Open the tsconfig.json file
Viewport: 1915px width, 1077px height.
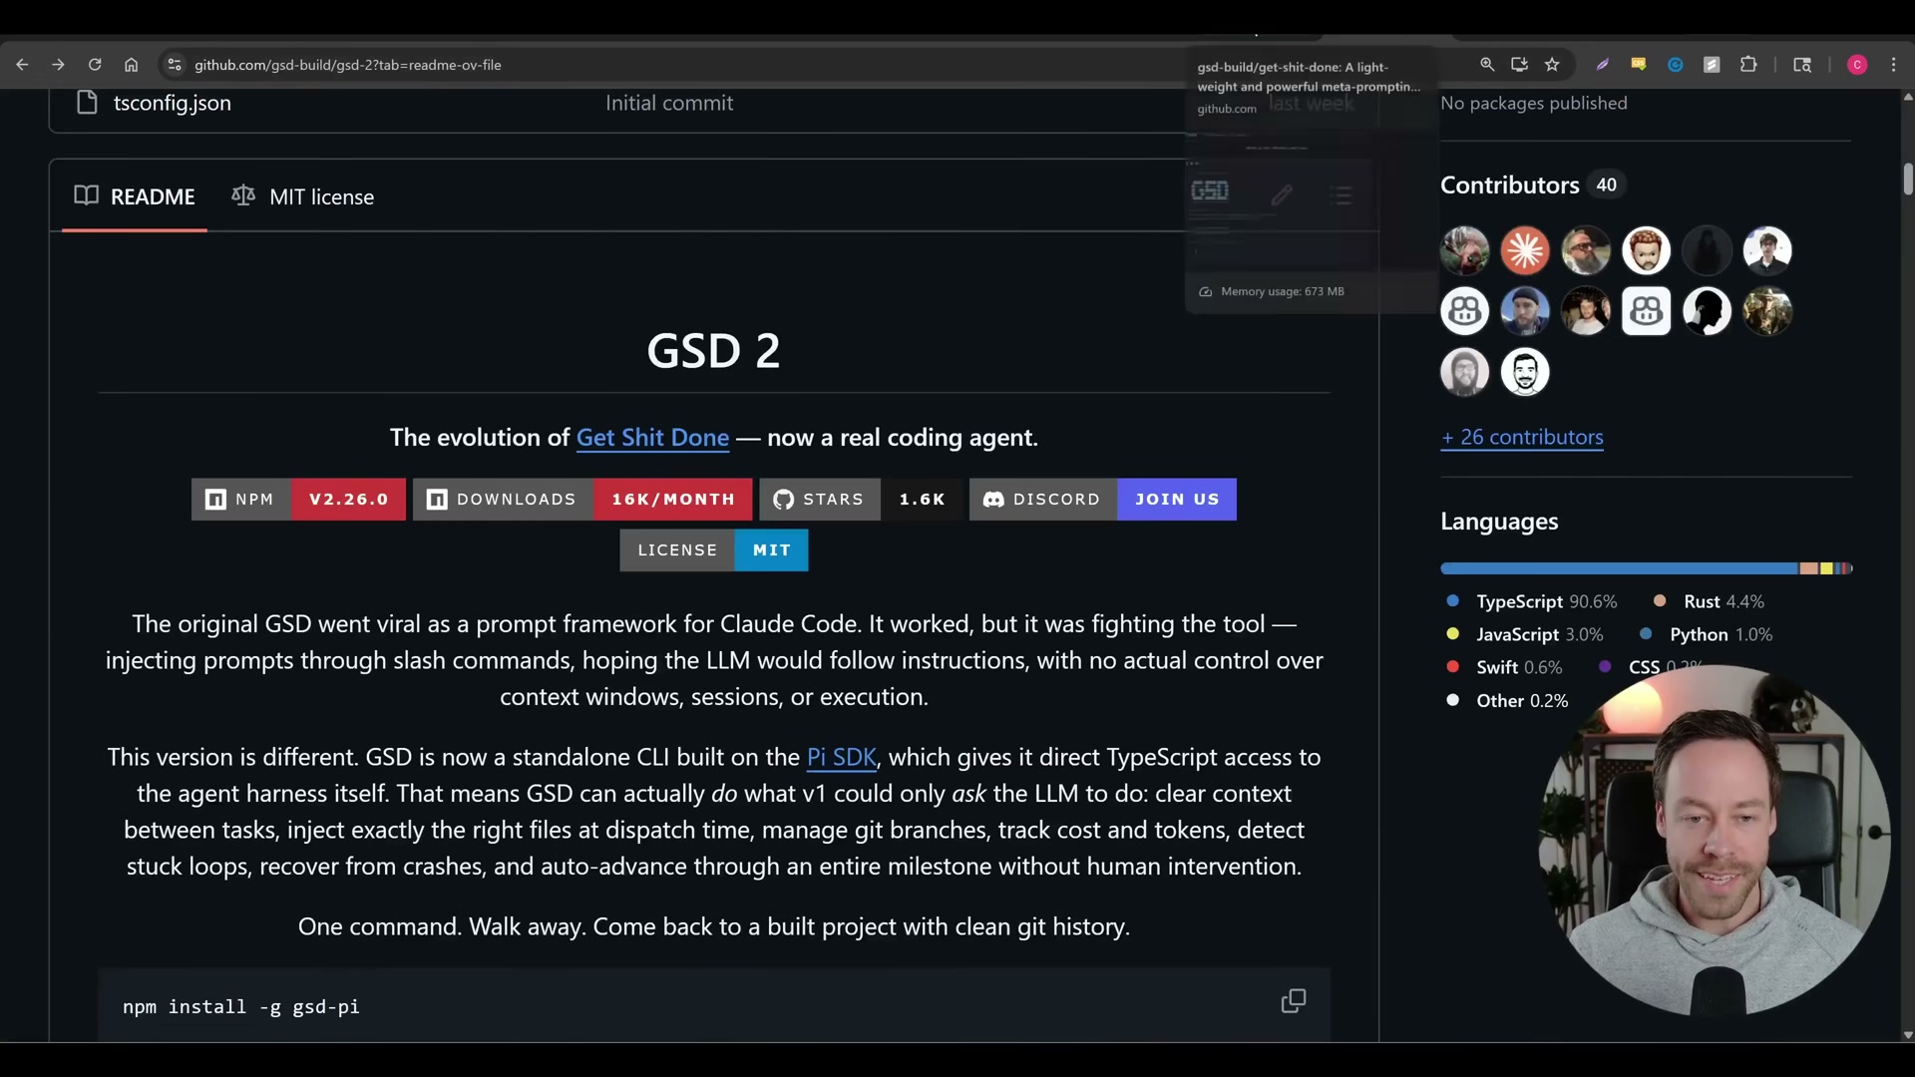pyautogui.click(x=173, y=104)
